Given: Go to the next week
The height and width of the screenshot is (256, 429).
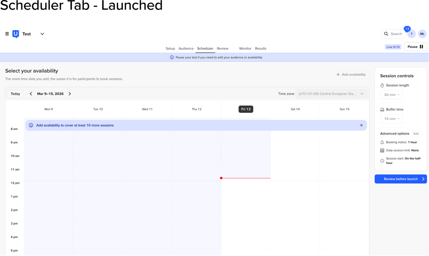Looking at the screenshot, I should coord(70,94).
